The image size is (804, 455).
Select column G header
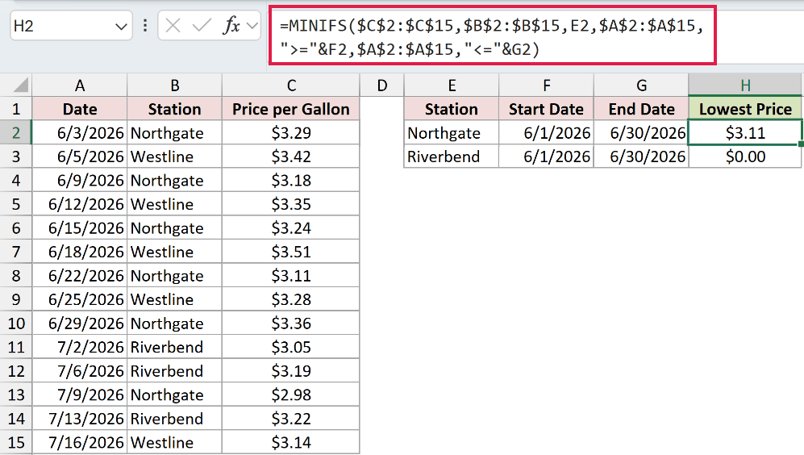click(641, 86)
